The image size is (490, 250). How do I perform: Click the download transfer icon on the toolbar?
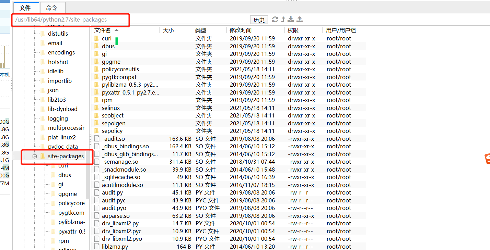point(290,20)
